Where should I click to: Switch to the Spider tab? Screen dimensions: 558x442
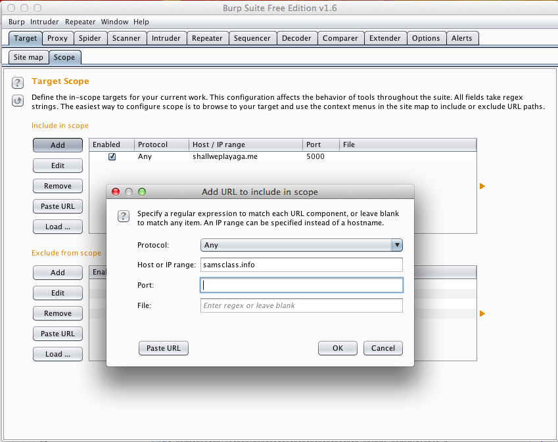coord(89,38)
